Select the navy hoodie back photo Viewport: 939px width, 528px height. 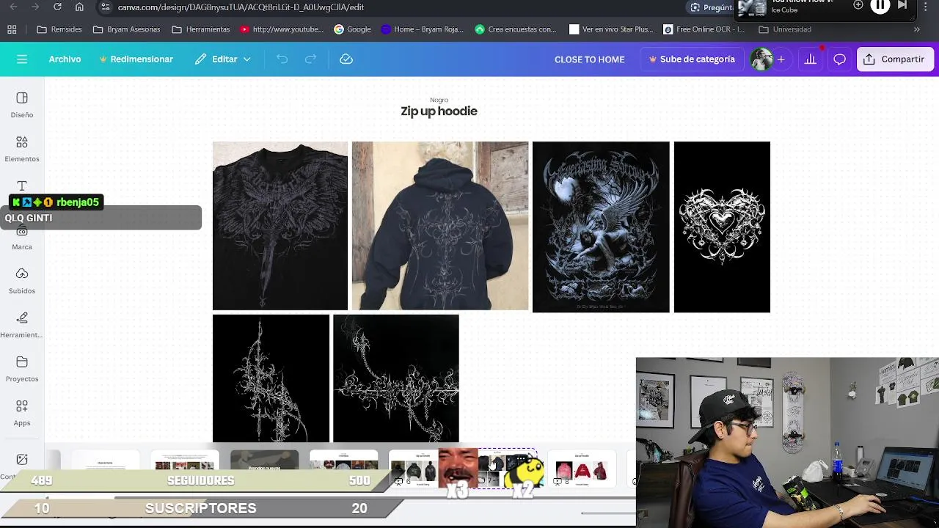tap(440, 226)
